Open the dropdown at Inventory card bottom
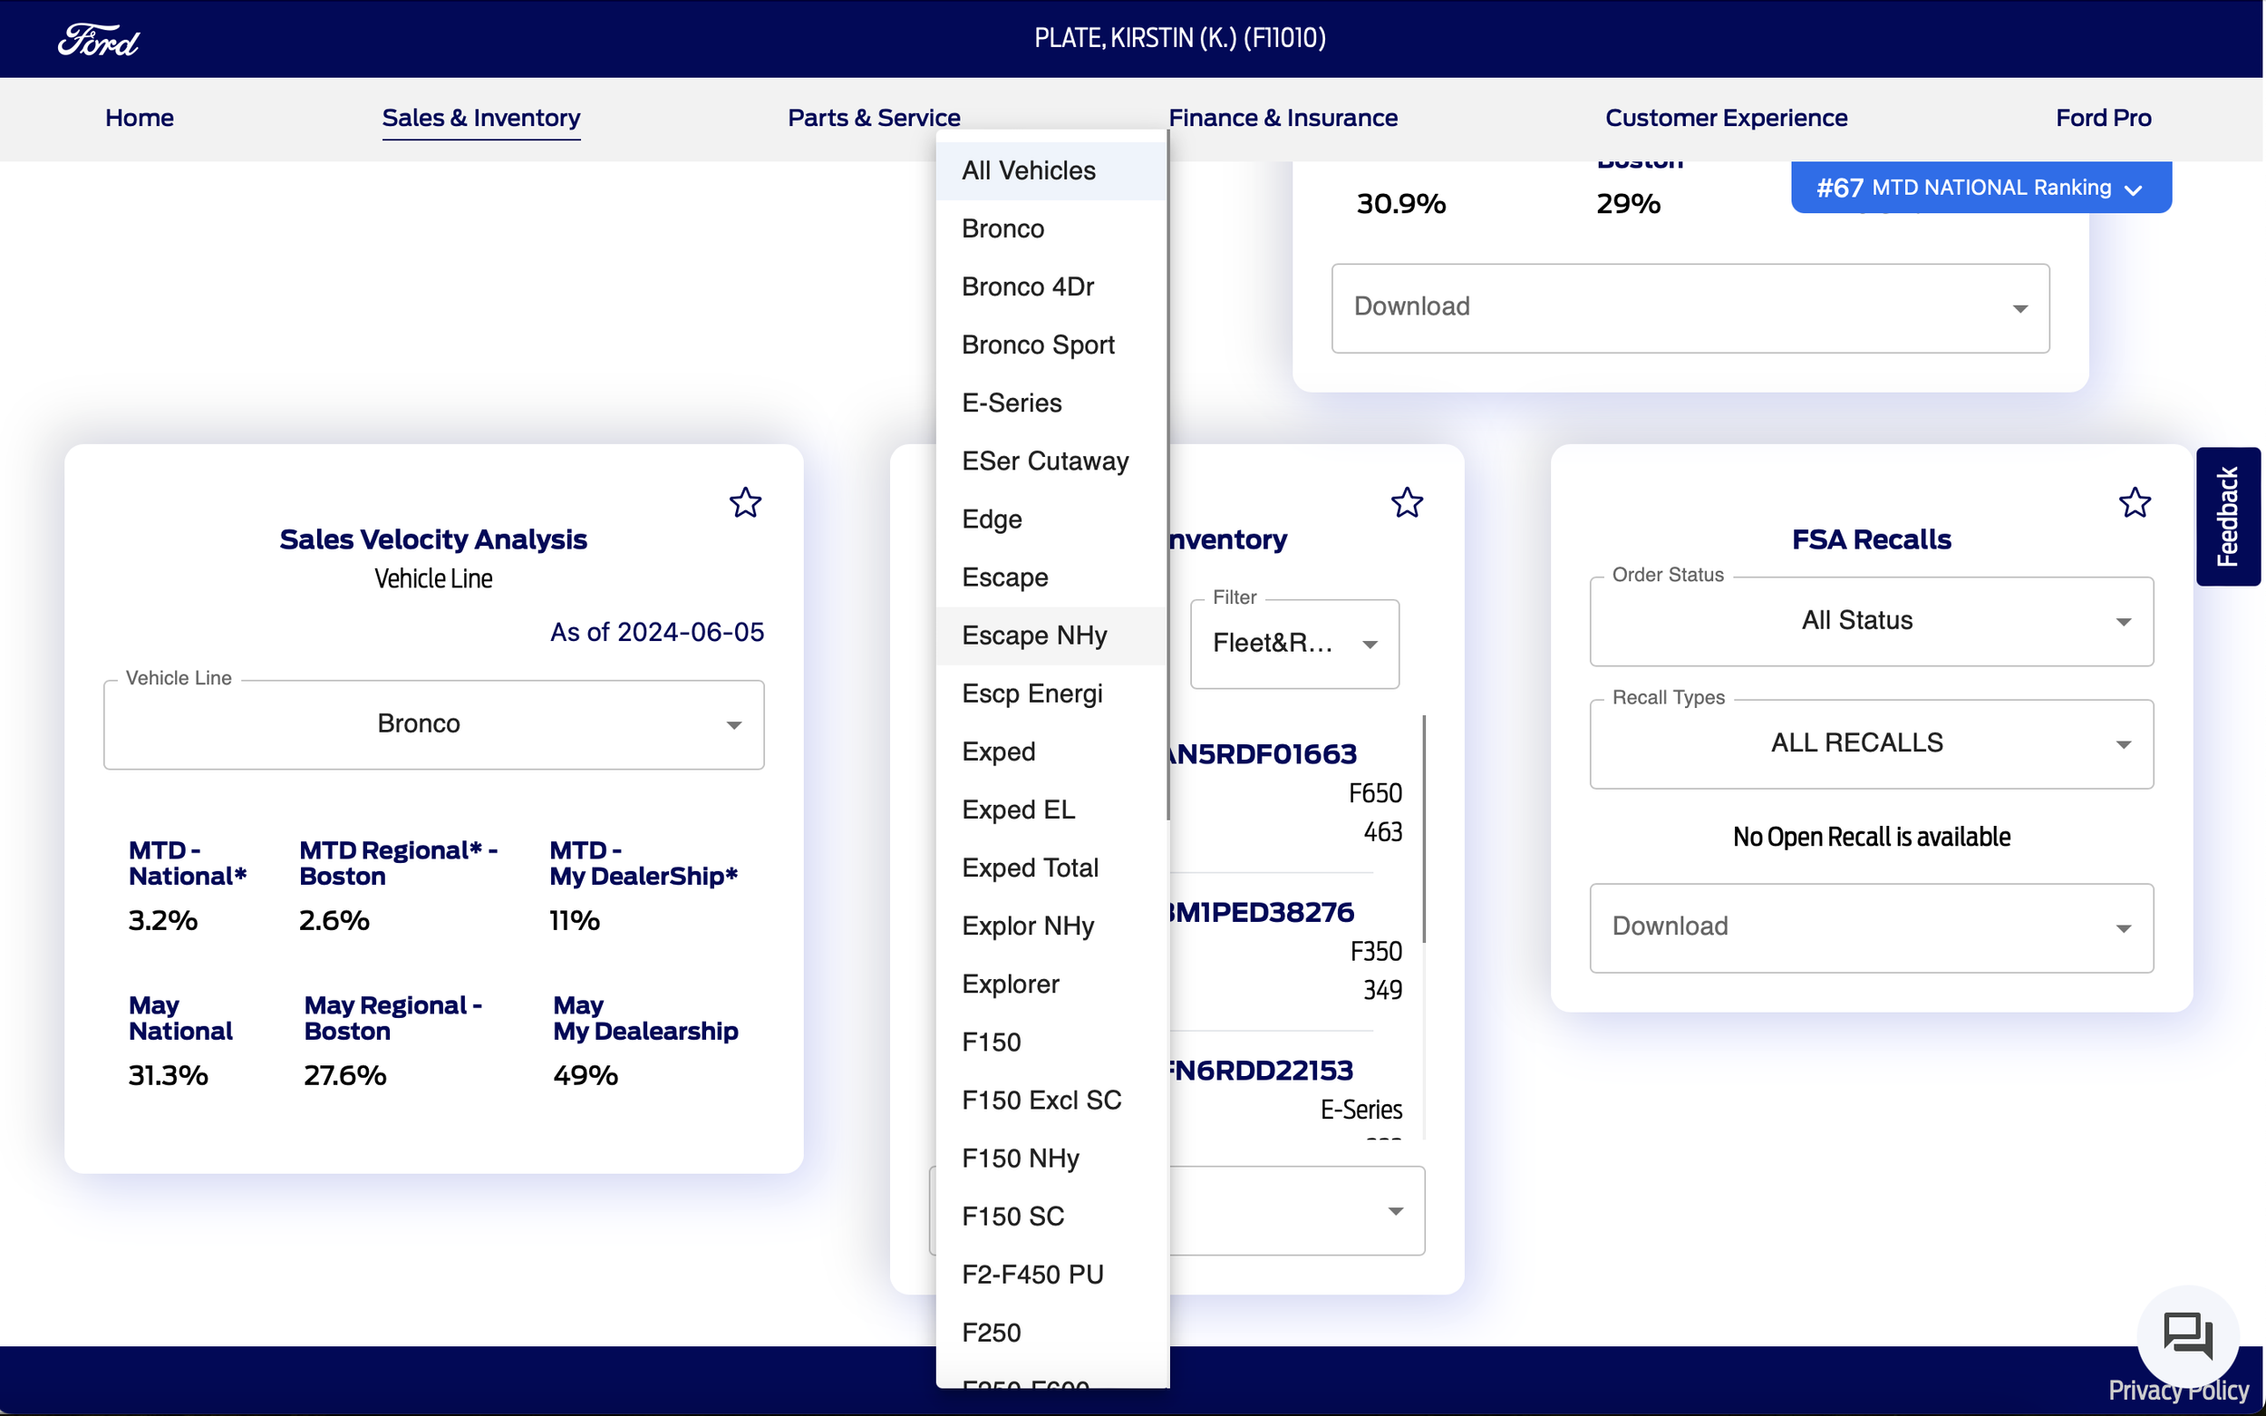The image size is (2266, 1416). pyautogui.click(x=1297, y=1210)
